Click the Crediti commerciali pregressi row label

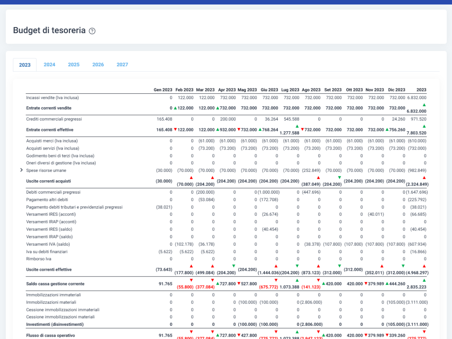pos(54,119)
